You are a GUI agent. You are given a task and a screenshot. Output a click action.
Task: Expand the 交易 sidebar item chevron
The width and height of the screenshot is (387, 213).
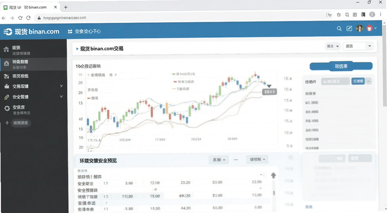click(61, 86)
